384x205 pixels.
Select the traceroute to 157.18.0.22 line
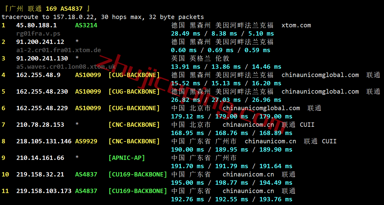(103, 17)
